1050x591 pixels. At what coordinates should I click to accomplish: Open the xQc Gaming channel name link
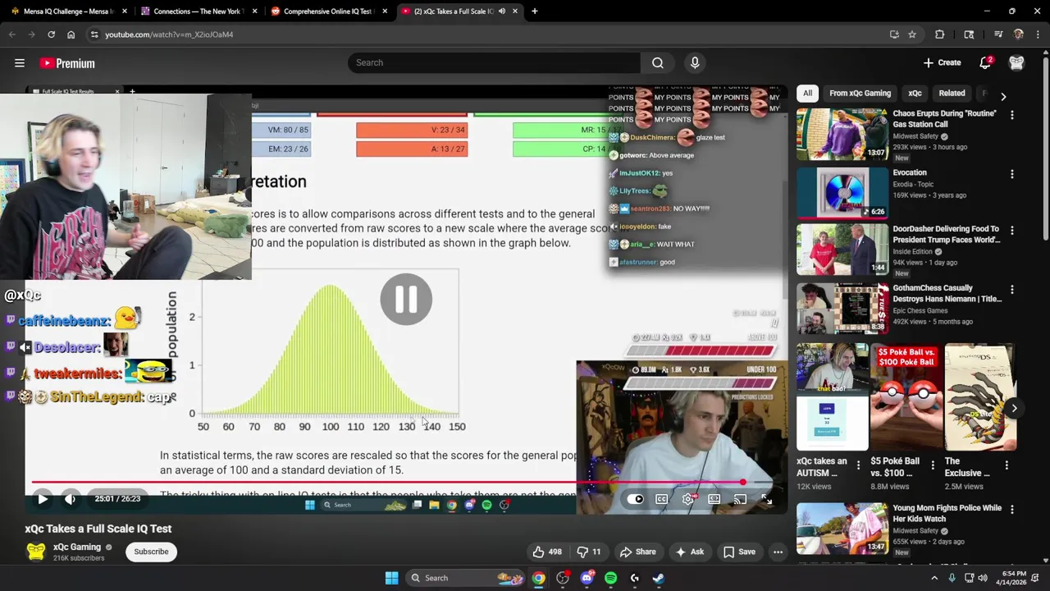tap(77, 547)
